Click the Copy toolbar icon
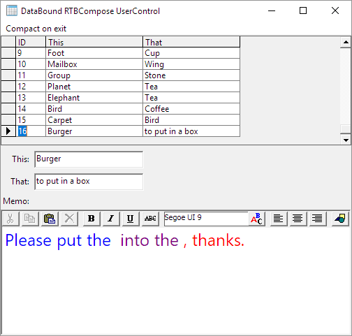Image resolution: width=352 pixels, height=336 pixels. tap(30, 219)
